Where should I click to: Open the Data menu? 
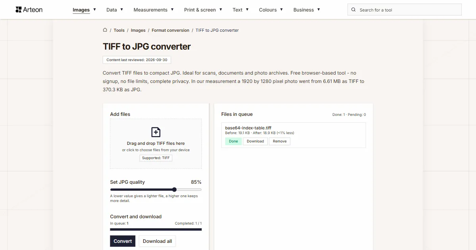click(x=111, y=10)
